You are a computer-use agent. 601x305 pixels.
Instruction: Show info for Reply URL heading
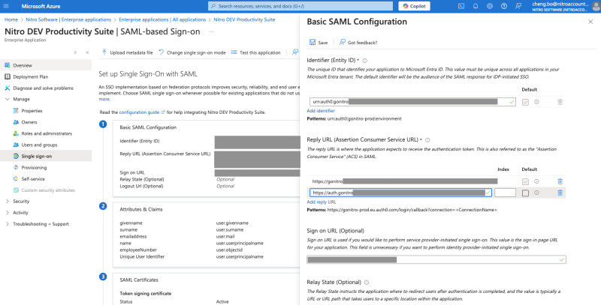click(x=427, y=140)
